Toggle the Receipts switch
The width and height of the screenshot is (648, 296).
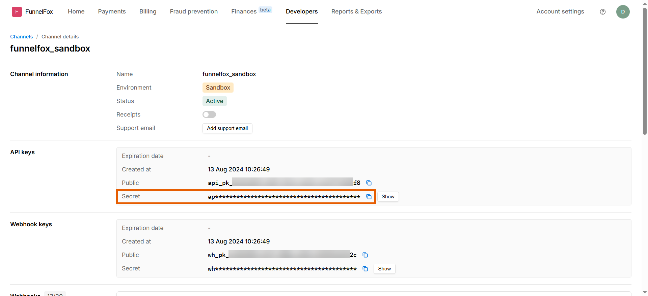click(209, 114)
